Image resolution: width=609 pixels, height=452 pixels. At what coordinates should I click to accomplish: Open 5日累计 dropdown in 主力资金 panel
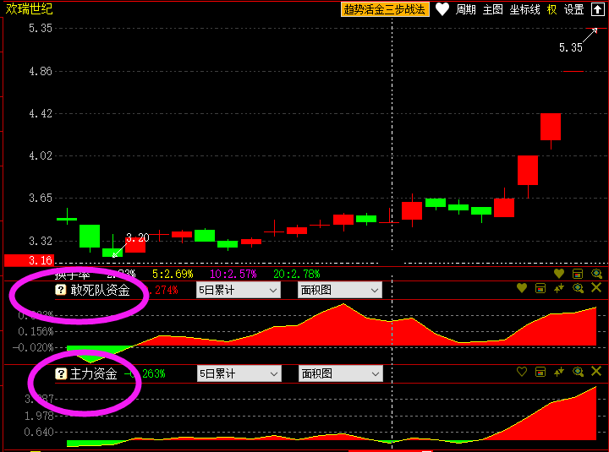pyautogui.click(x=238, y=373)
